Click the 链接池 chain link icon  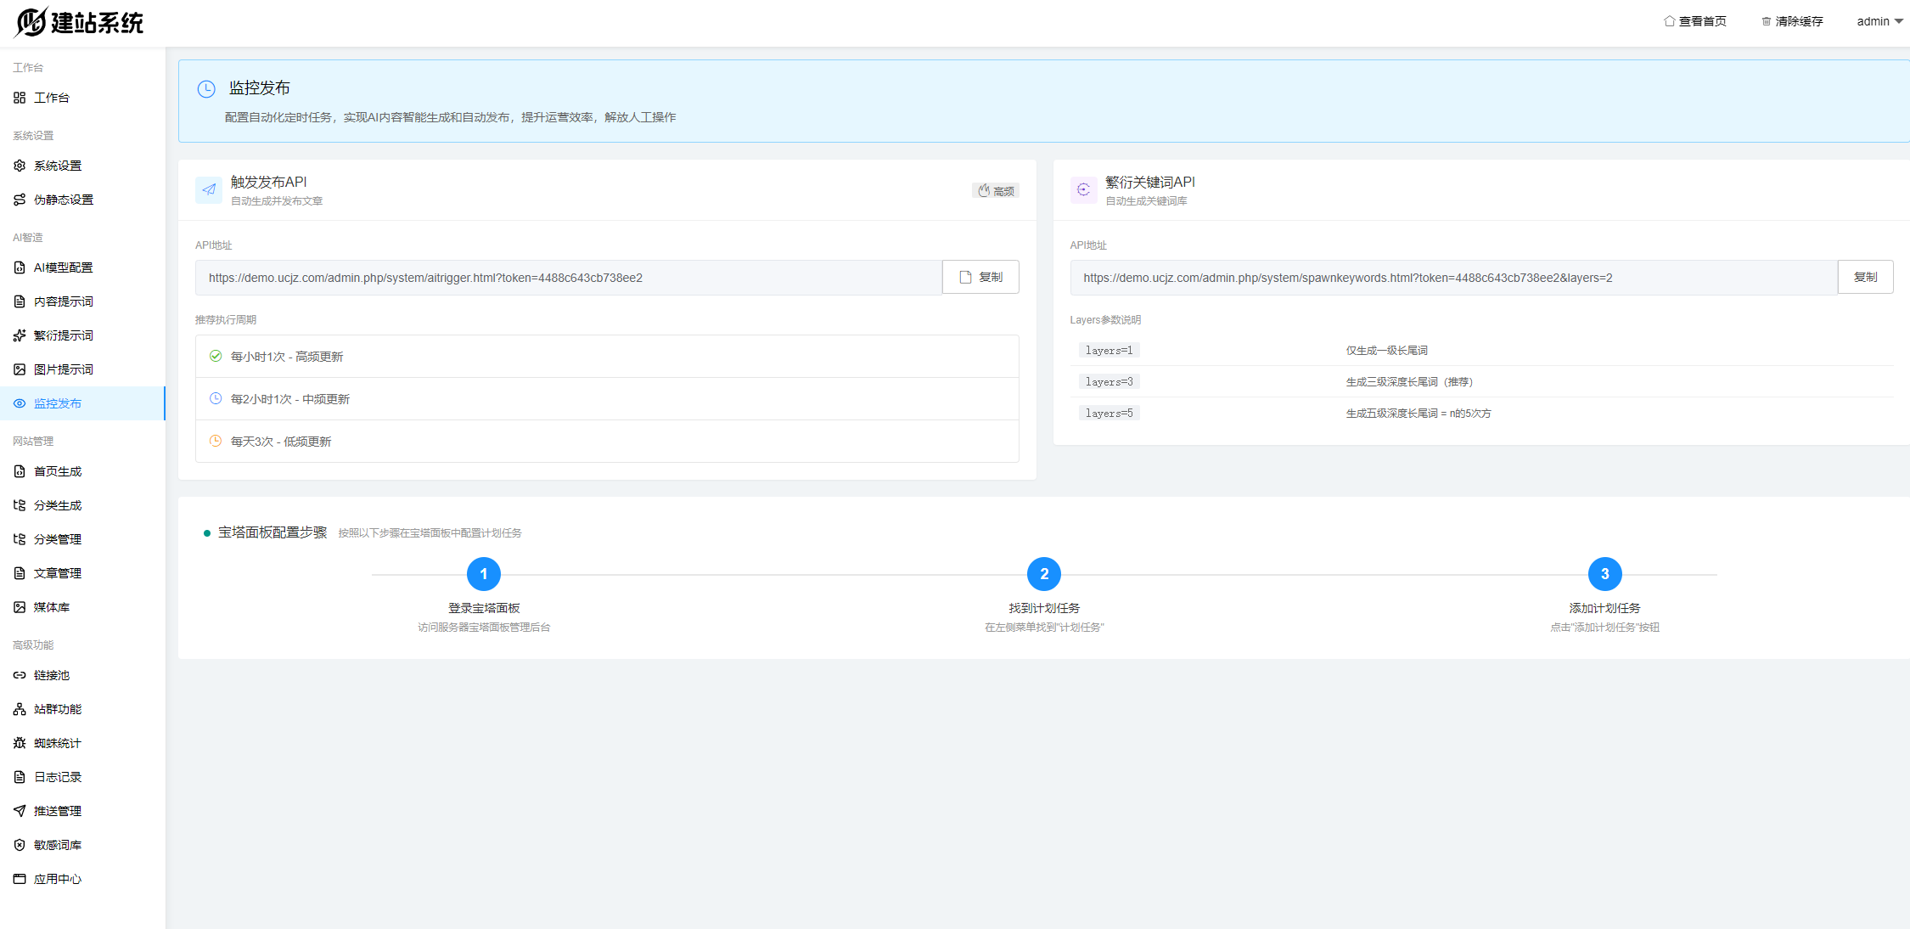click(20, 675)
